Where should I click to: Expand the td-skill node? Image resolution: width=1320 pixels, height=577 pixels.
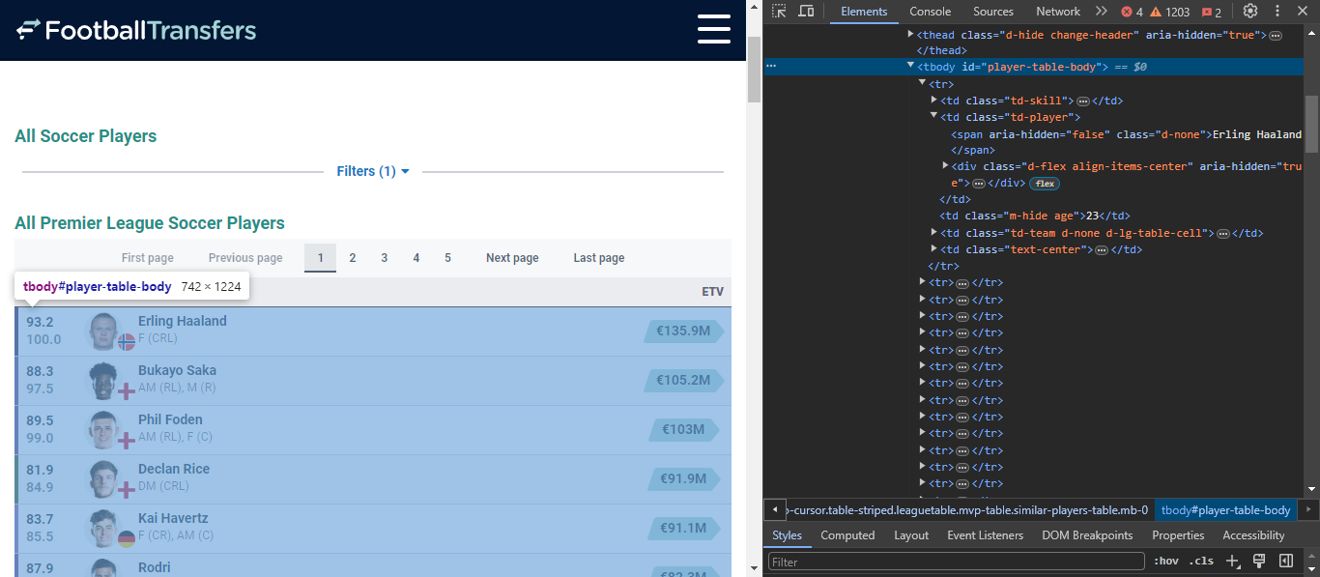933,101
